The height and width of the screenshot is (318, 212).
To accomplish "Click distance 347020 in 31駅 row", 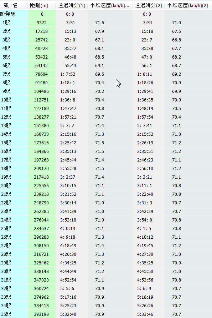I will pos(41,280).
